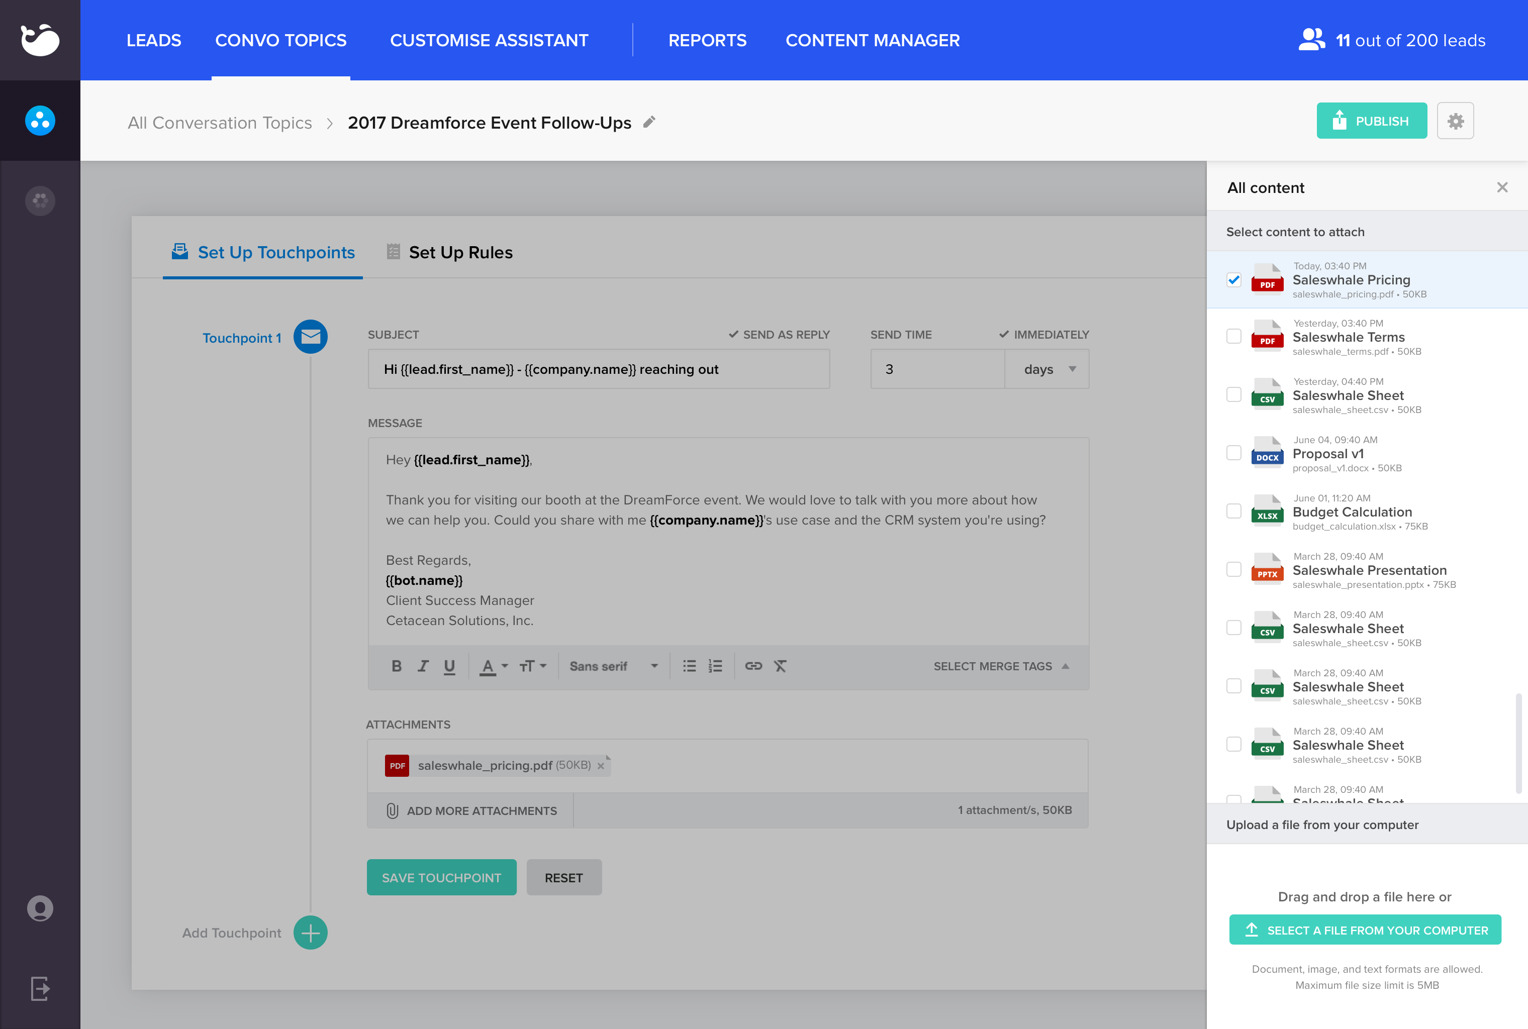The height and width of the screenshot is (1029, 1528).
Task: Check the Budget Calculation checkbox
Action: 1234,511
